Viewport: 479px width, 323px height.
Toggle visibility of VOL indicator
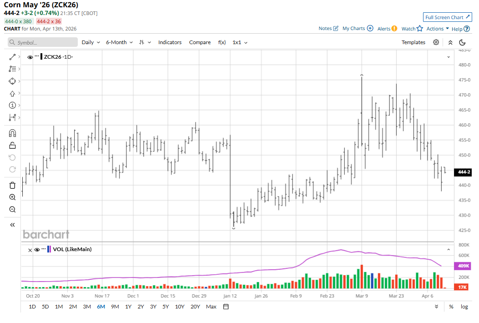click(37, 250)
